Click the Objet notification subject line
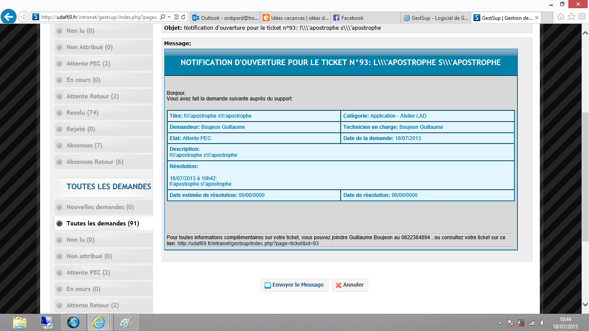This screenshot has width=589, height=331. (273, 28)
